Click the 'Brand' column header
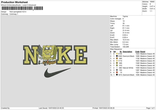 coord(143,52)
